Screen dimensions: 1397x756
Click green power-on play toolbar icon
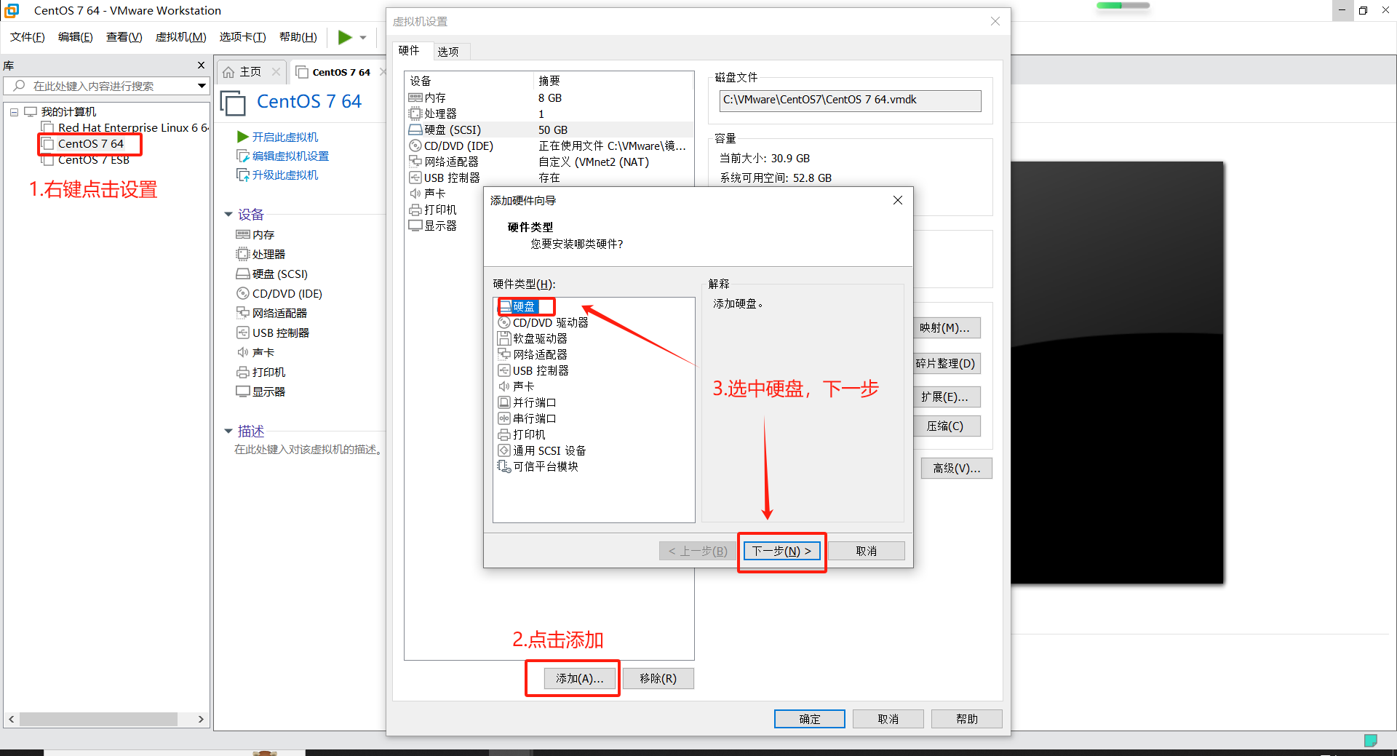[x=345, y=37]
